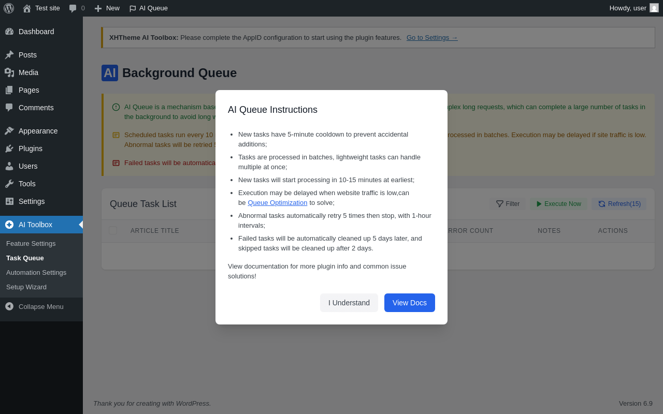Collapse the admin sidebar menu
Viewport: 663px width, 414px height.
coord(34,306)
